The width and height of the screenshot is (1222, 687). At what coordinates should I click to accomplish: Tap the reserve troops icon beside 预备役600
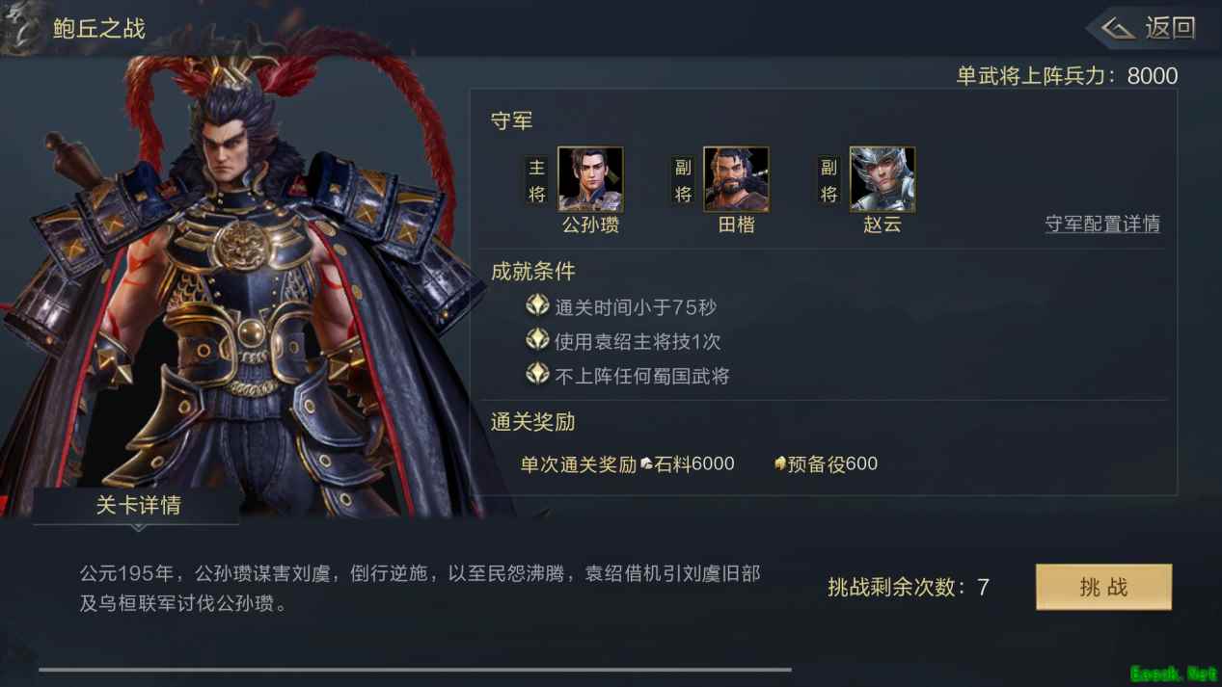click(780, 464)
